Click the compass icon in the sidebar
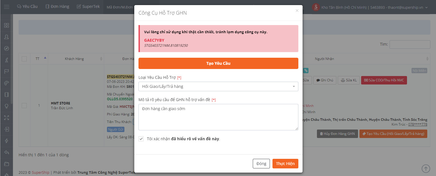This screenshot has width=436, height=176. pyautogui.click(x=6, y=48)
